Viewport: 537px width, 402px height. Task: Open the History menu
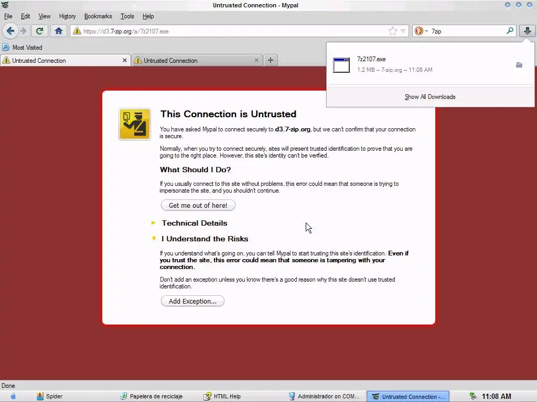[67, 16]
